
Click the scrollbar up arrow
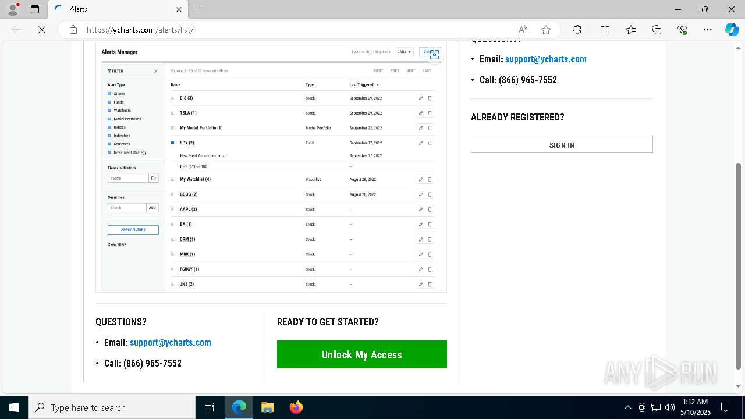point(739,47)
